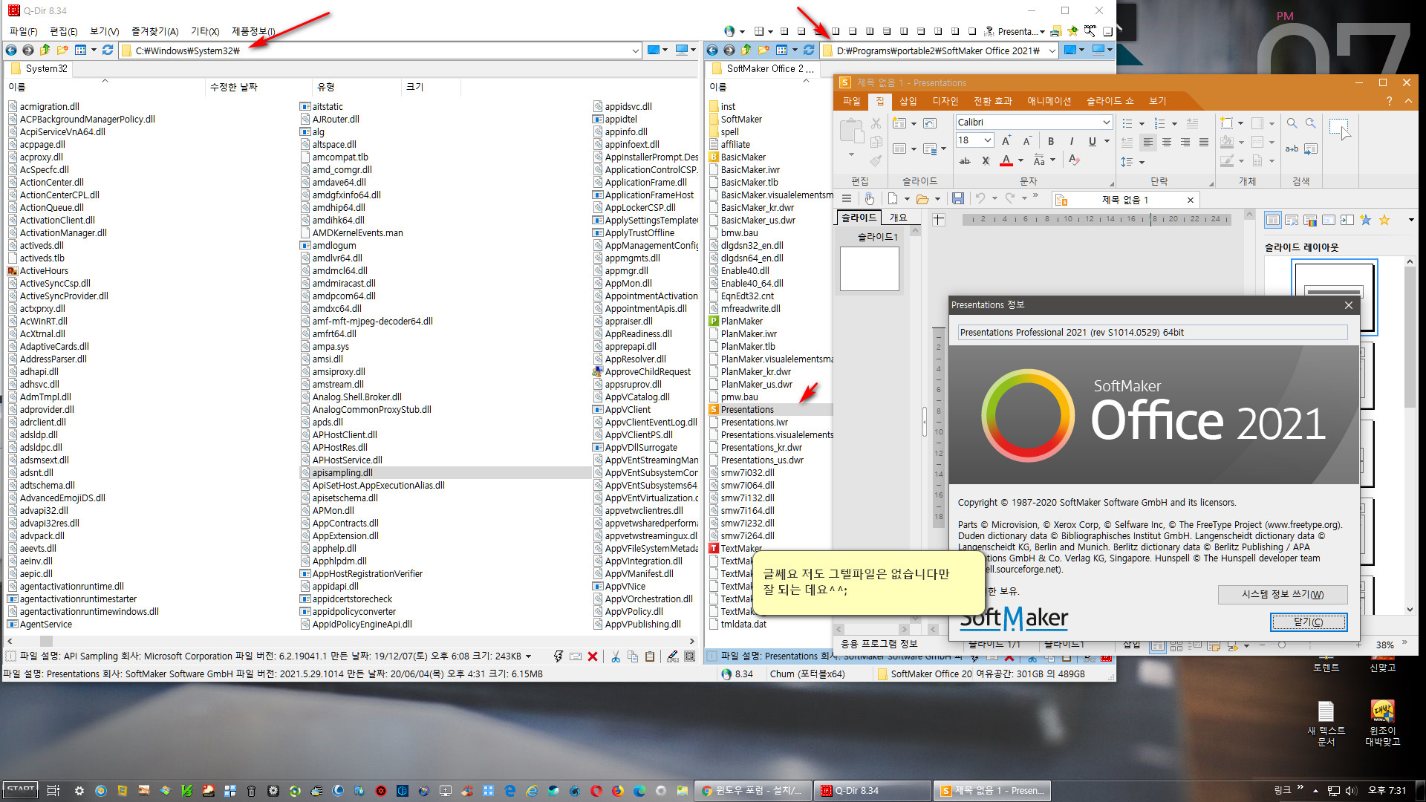Screen dimensions: 1426x802
Task: Click Q-Dir left pane forward arrow
Action: 27,50
